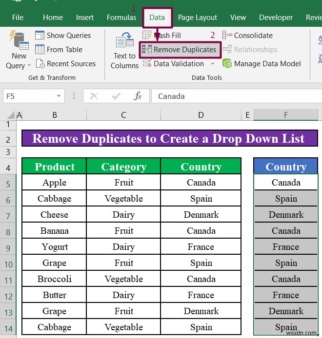Screen dimensions: 322x338
Task: Open the Name Box dropdown arrow
Action: click(x=59, y=96)
